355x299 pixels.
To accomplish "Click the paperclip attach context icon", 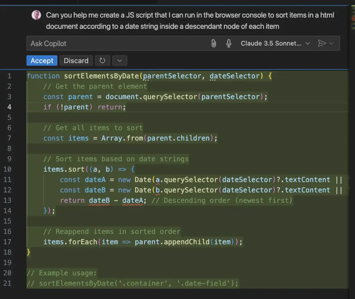I will [x=214, y=43].
